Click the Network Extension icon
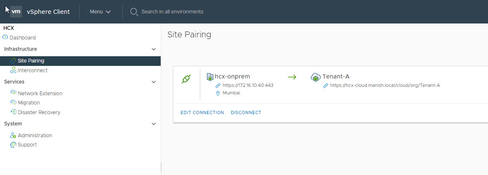The height and width of the screenshot is (175, 488). [13, 93]
